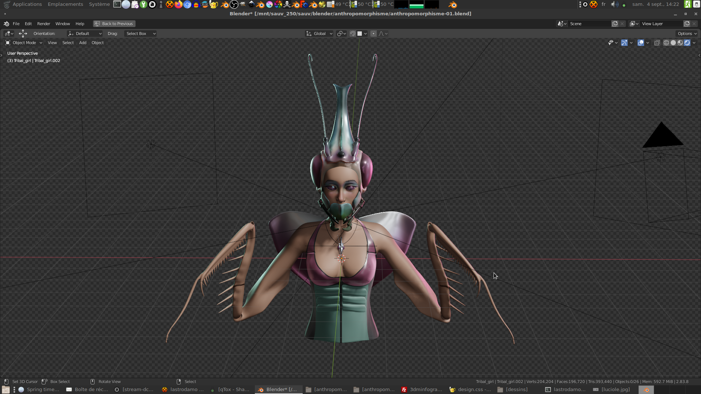Image resolution: width=701 pixels, height=394 pixels.
Task: Open the Emplacements menu
Action: click(65, 4)
